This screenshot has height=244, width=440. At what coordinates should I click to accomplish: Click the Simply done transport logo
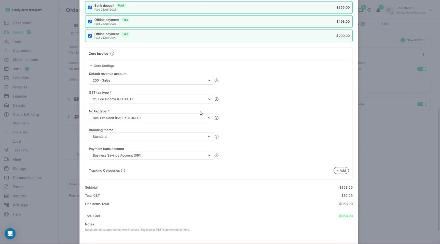click(23, 10)
